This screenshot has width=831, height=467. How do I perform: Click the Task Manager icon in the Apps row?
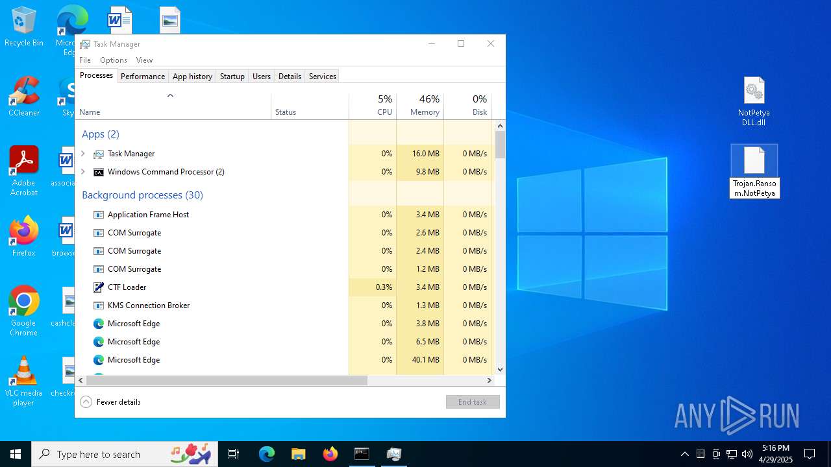pos(99,154)
